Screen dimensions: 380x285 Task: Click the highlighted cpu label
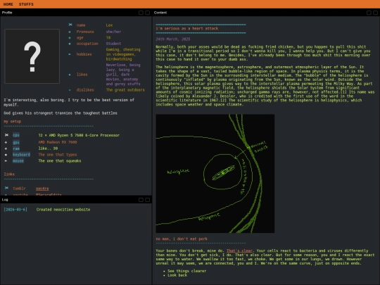tap(16, 135)
